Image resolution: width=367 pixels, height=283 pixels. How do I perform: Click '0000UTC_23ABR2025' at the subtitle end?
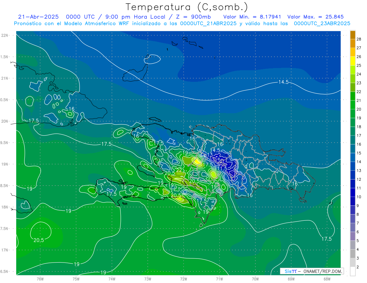322,24
